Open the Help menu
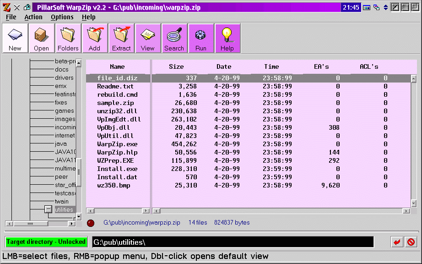Viewport: 422px width, 264px height. click(x=88, y=17)
